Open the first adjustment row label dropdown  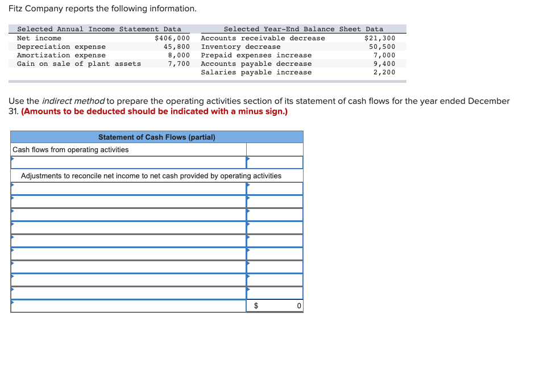[128, 189]
